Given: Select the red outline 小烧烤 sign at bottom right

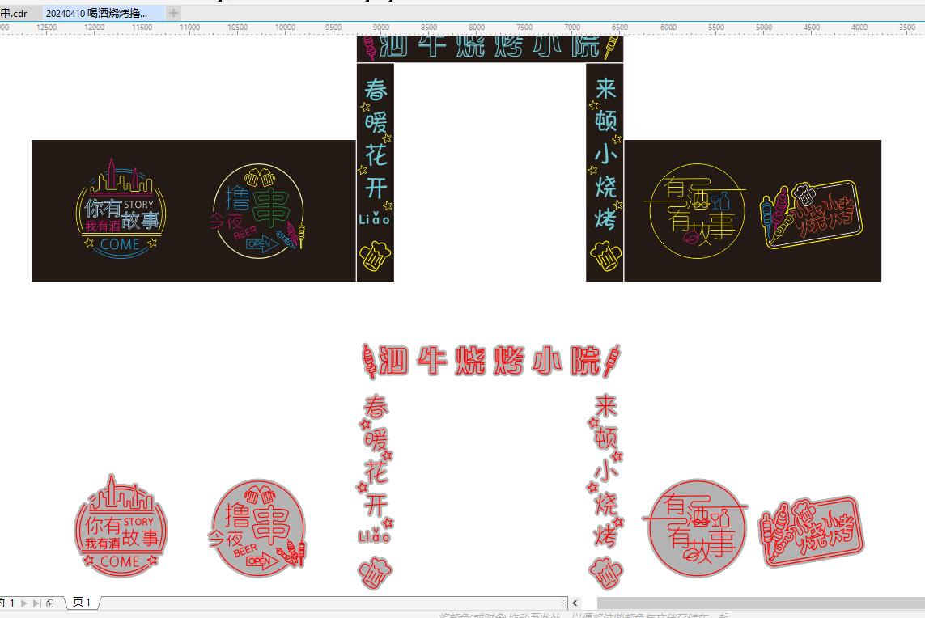Looking at the screenshot, I should coord(811,531).
